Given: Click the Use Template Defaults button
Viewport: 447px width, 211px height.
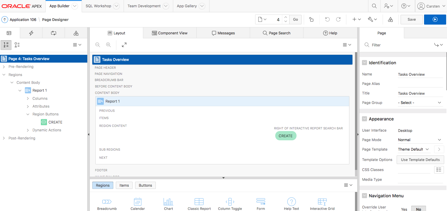Looking at the screenshot, I should [x=420, y=160].
